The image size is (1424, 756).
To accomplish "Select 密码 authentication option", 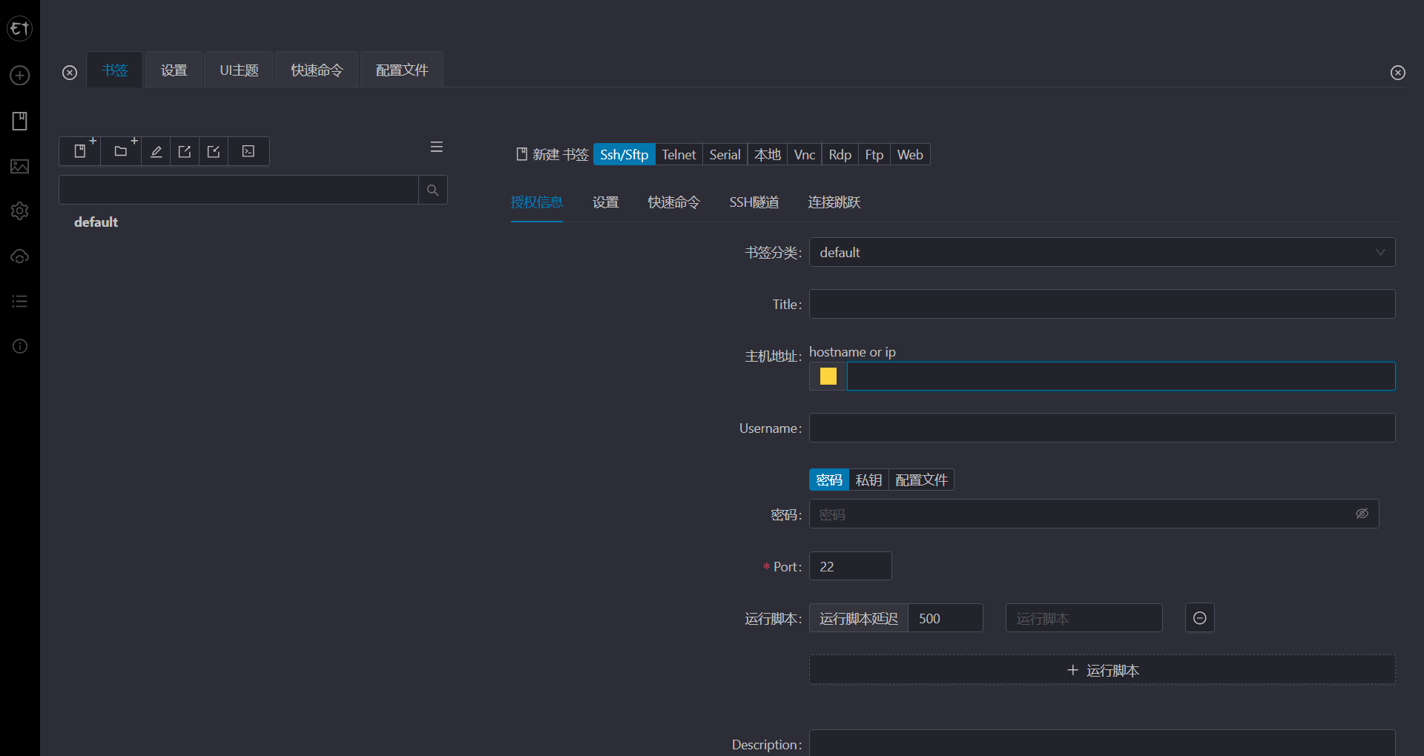I will pyautogui.click(x=829, y=480).
